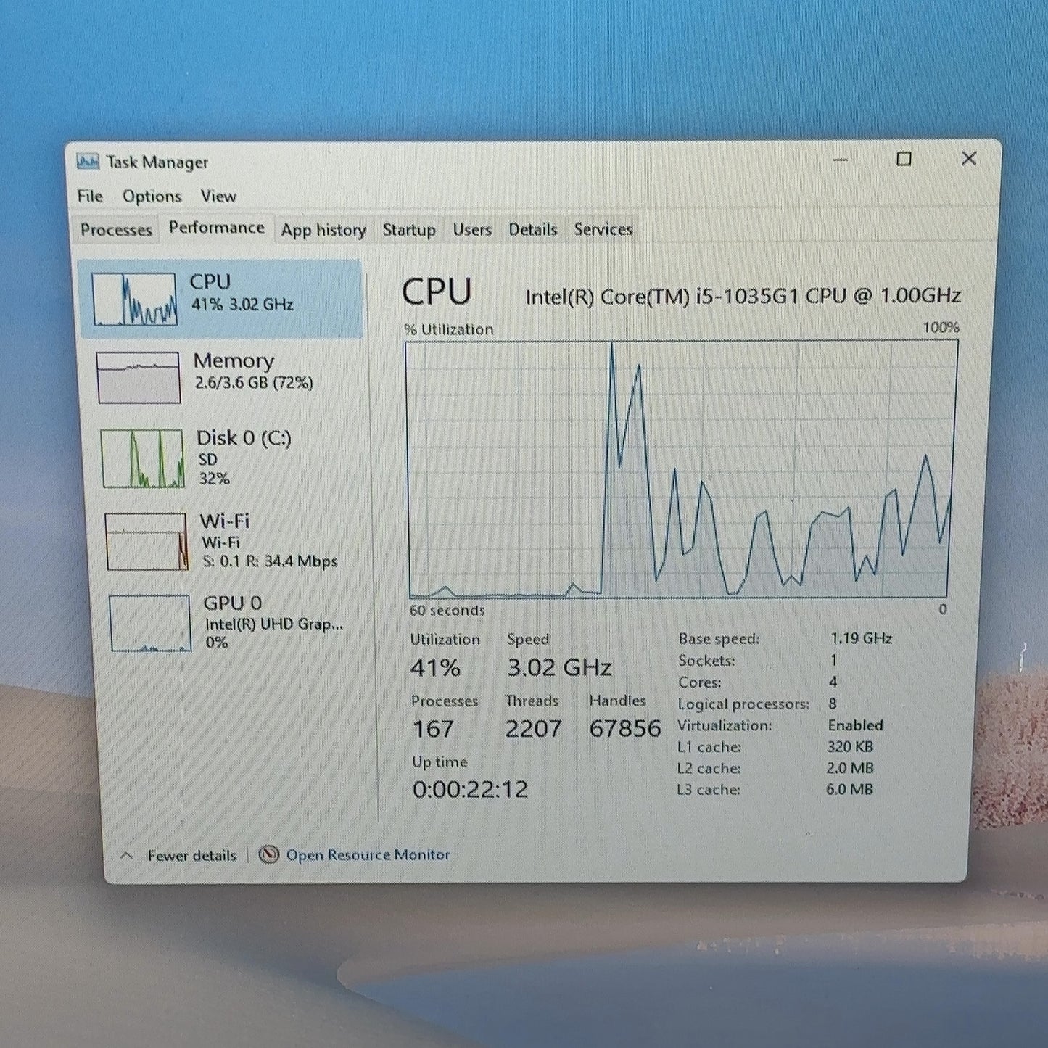Click the processor name Intel(R) Core(TM) i5-1035G1
This screenshot has height=1048, width=1048.
pos(743,296)
